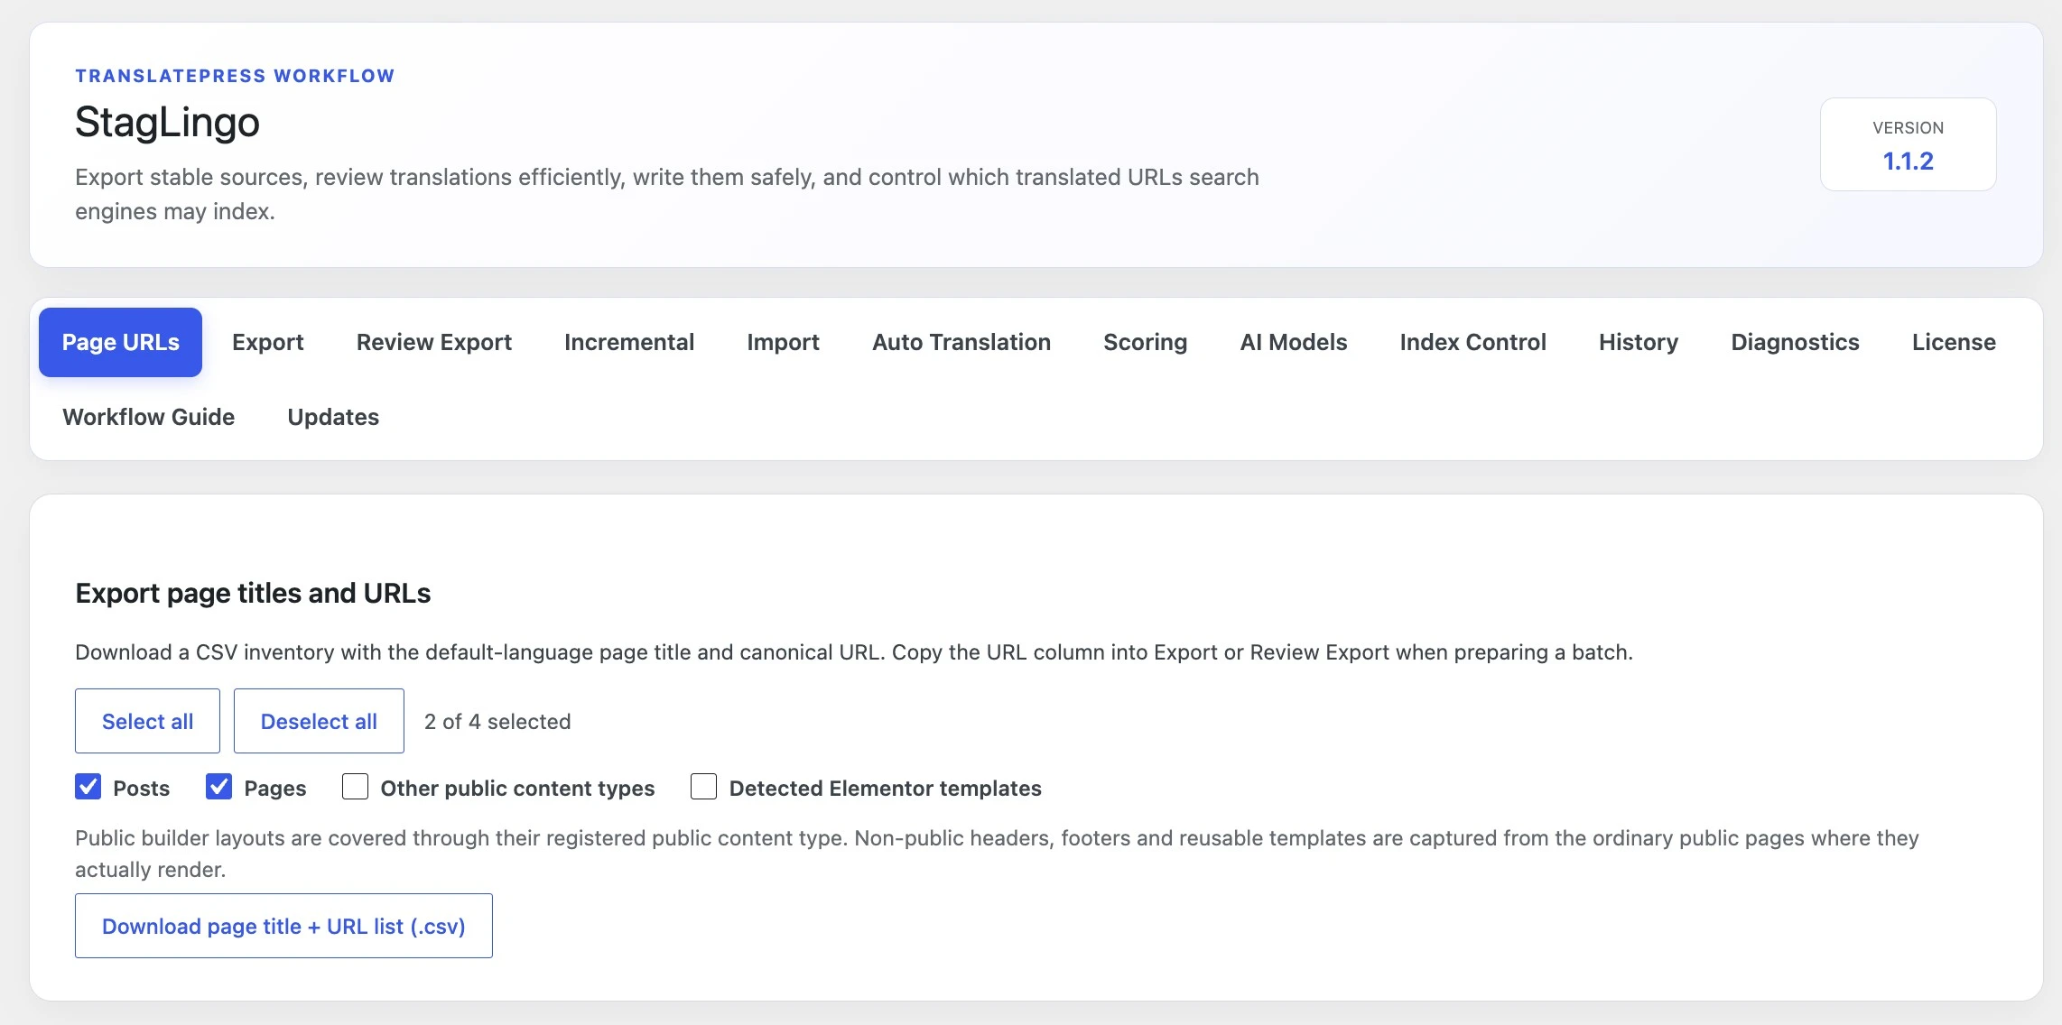This screenshot has height=1025, width=2062.
Task: Click the TRANSLATEPRESS WORKFLOW label
Action: coord(235,76)
